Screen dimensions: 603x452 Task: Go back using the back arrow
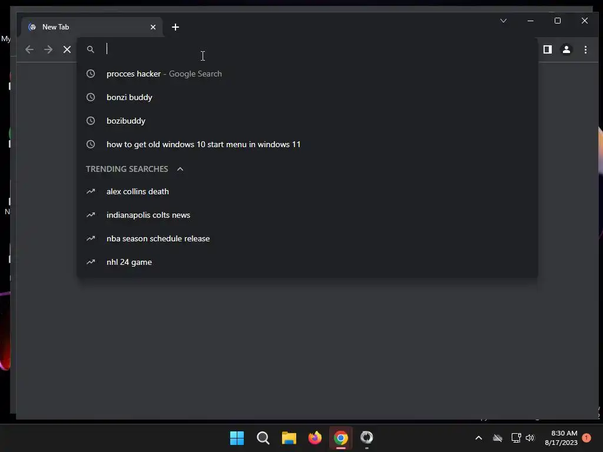pyautogui.click(x=29, y=49)
